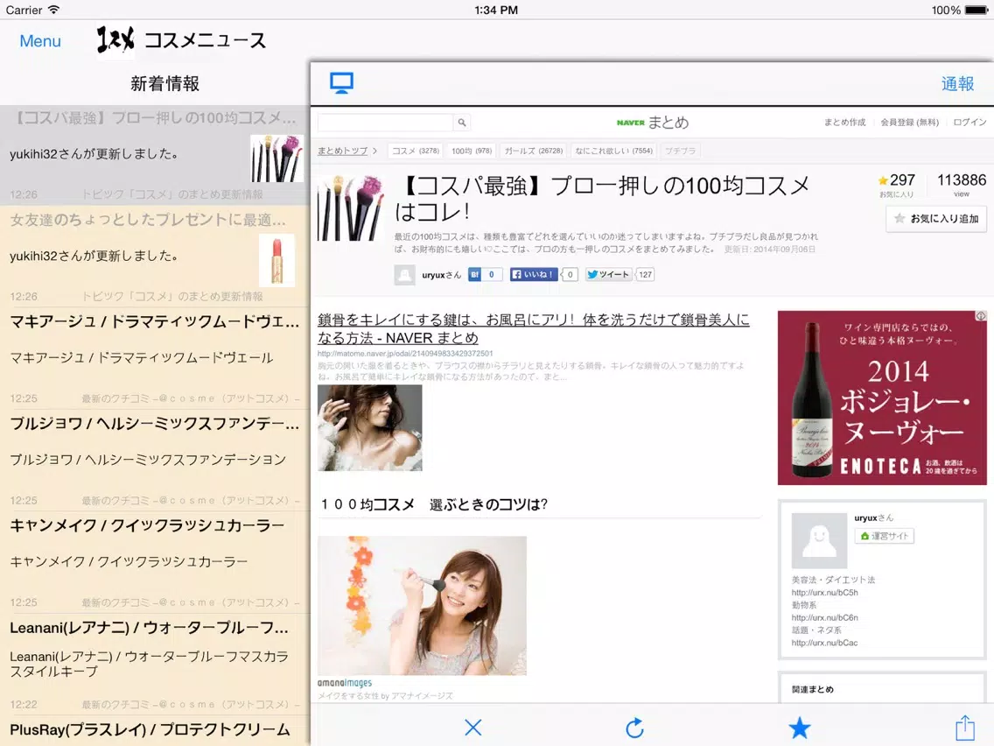Screen dimensions: 994x746
Task: Select 女友達のちょっとしたプレゼント news item
Action: click(155, 257)
